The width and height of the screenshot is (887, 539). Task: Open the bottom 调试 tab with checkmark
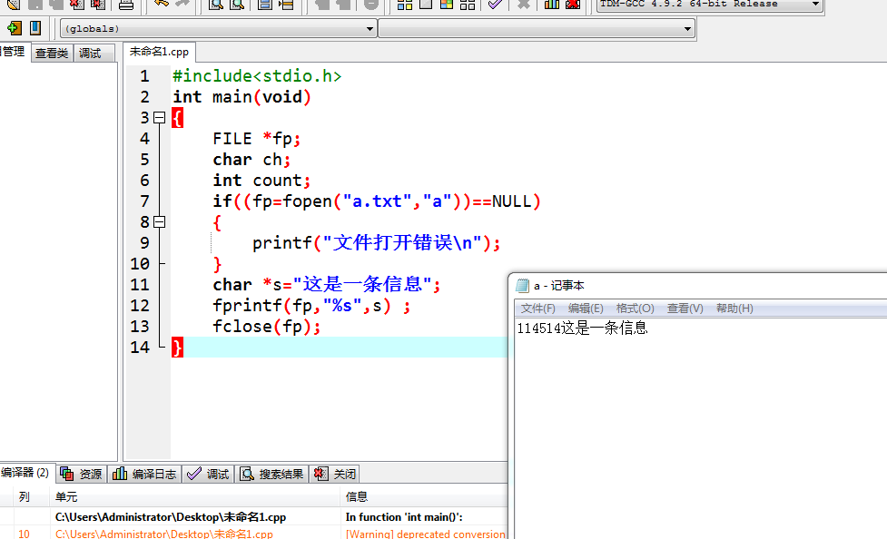(208, 474)
